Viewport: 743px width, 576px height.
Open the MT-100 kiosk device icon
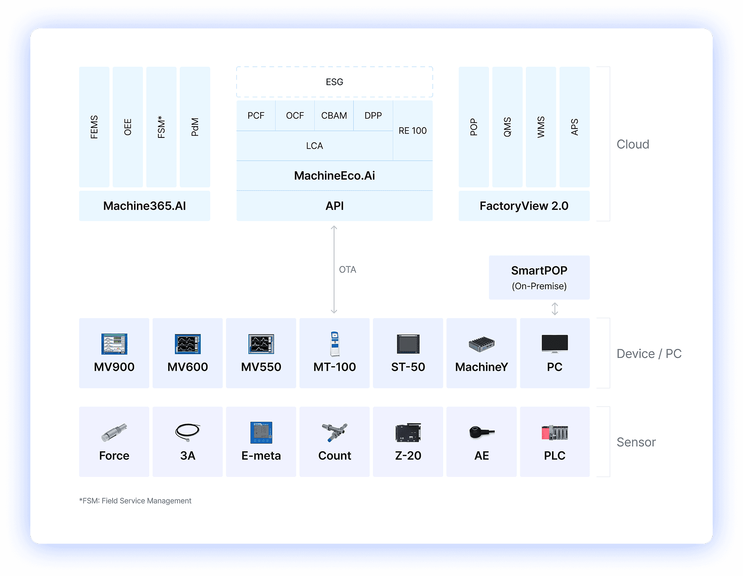click(x=335, y=344)
